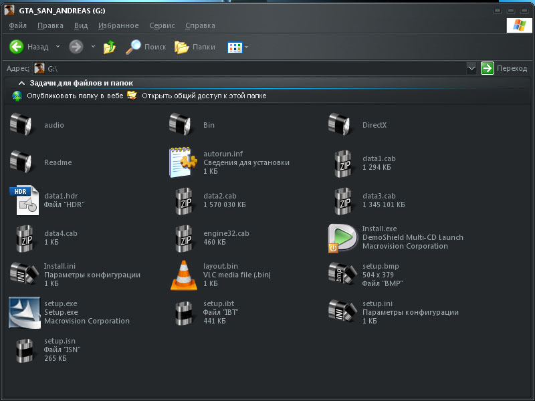Open the Views button dropdown
Screen dimensions: 535x401
[x=237, y=47]
